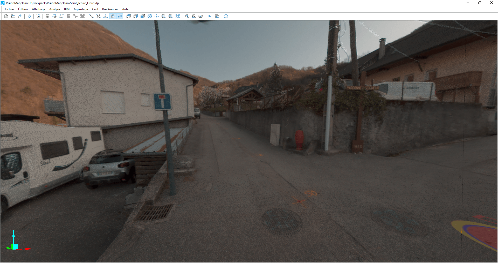Open the Analyse menu
Viewport: 498px width, 263px height.
click(54, 9)
